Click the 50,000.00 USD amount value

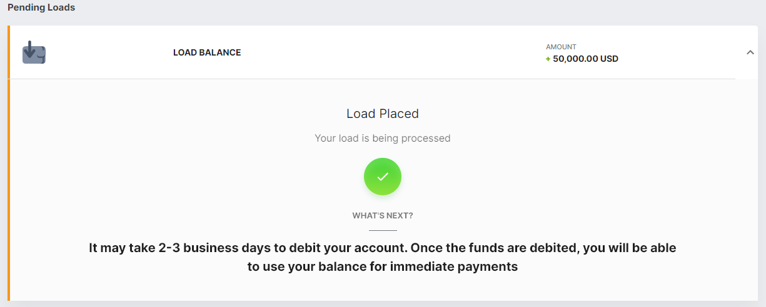pos(585,59)
